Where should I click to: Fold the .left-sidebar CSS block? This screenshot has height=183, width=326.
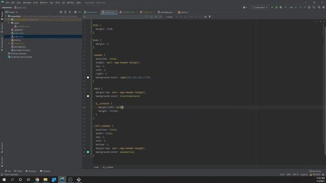click(x=92, y=126)
